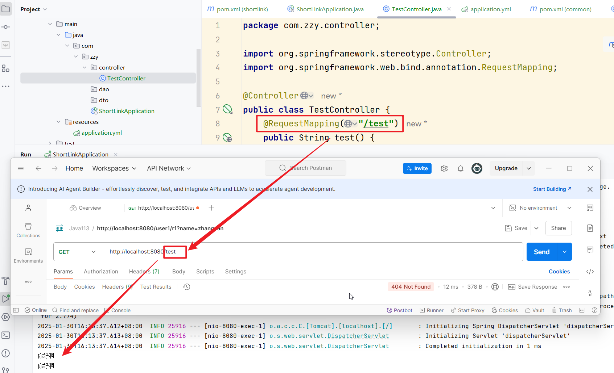Dismiss the AI Agent Builder banner

tap(590, 189)
